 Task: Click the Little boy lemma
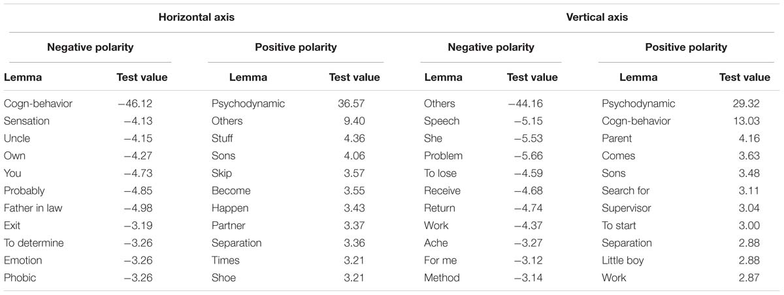tap(623, 260)
